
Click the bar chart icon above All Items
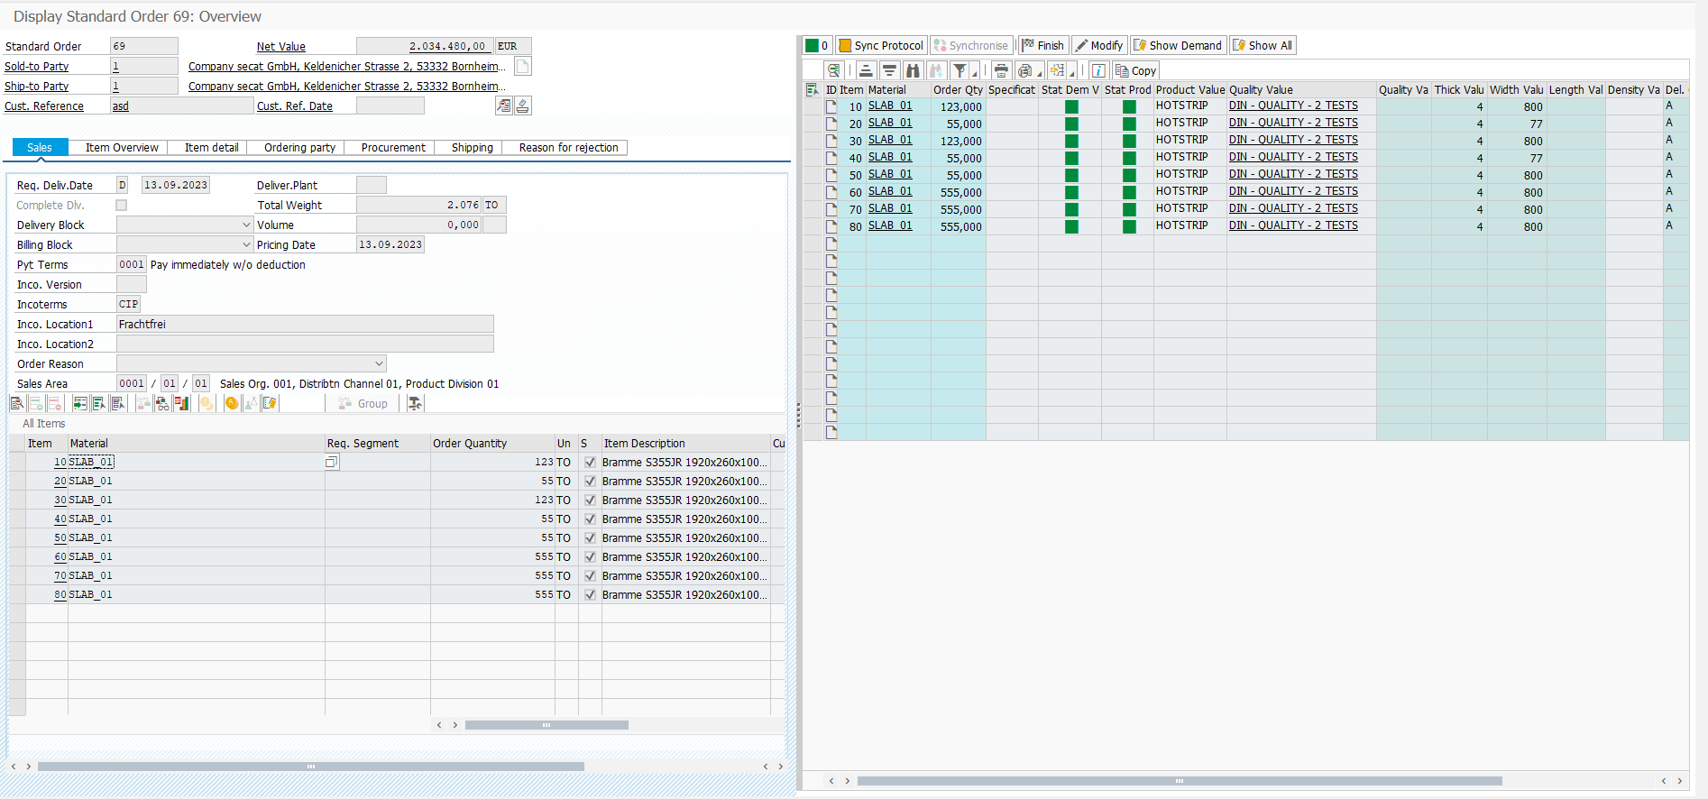[182, 404]
